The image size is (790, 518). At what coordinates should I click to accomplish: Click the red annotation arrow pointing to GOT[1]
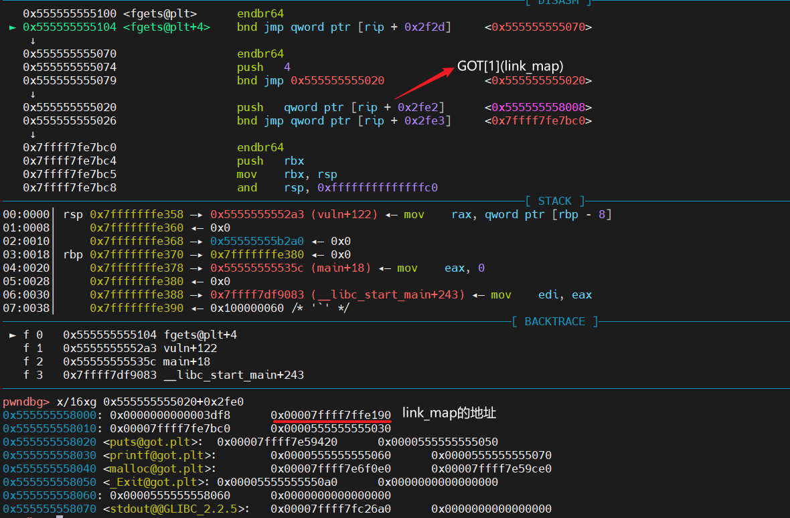pyautogui.click(x=423, y=82)
